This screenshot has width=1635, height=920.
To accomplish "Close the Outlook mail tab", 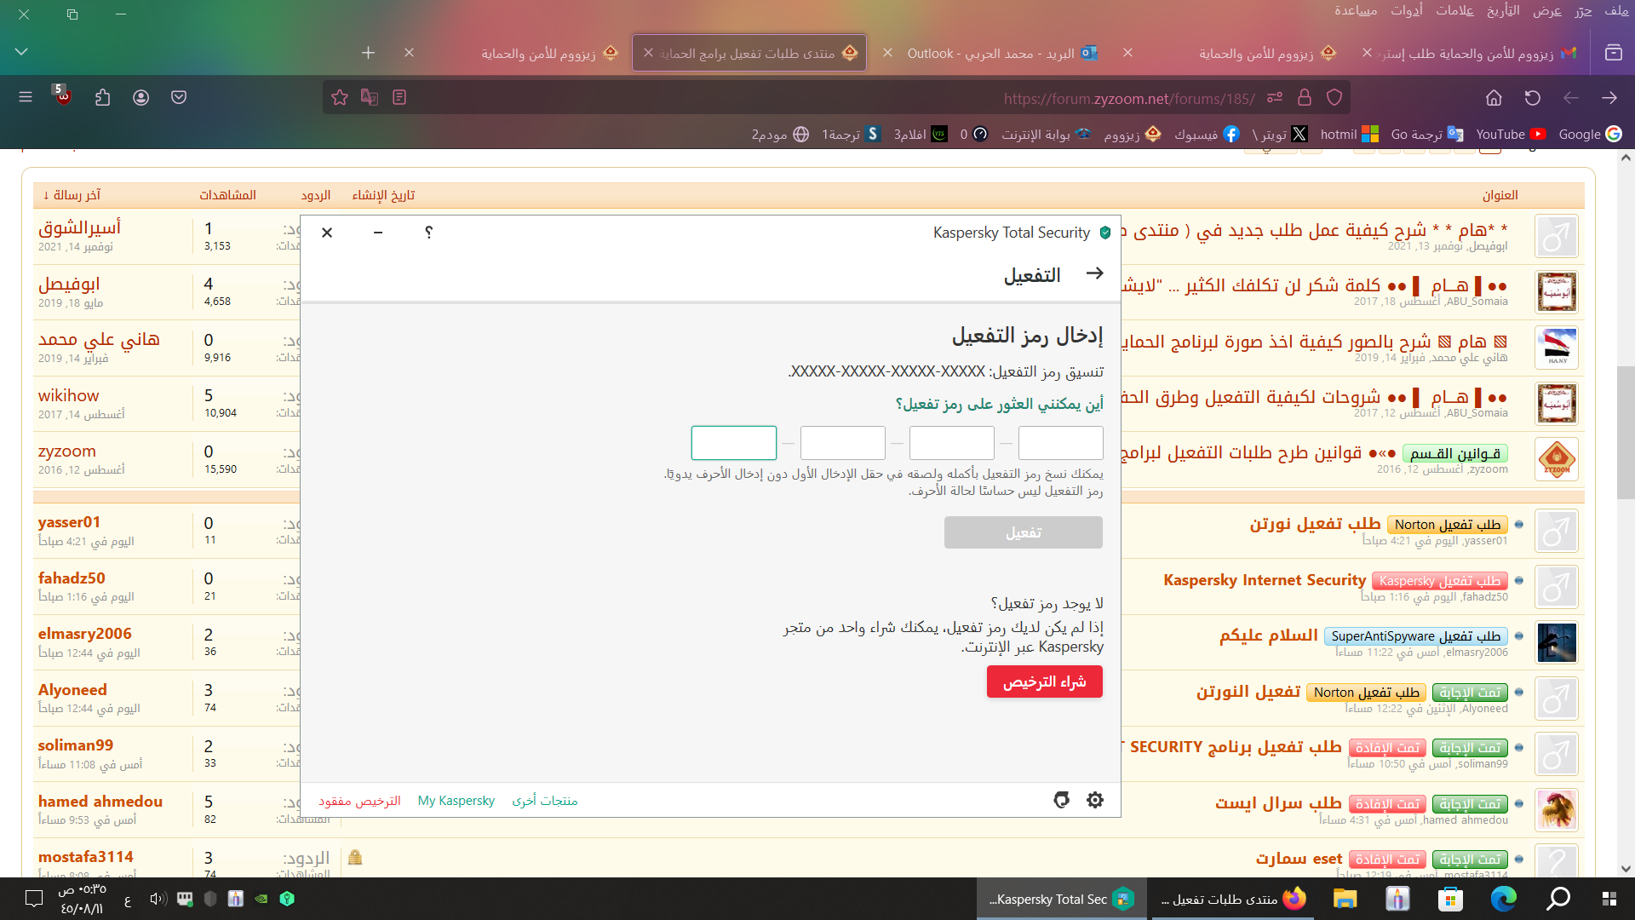I will coord(887,53).
